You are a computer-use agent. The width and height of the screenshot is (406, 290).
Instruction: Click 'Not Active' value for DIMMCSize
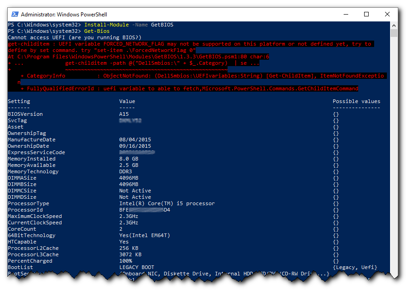coord(135,191)
